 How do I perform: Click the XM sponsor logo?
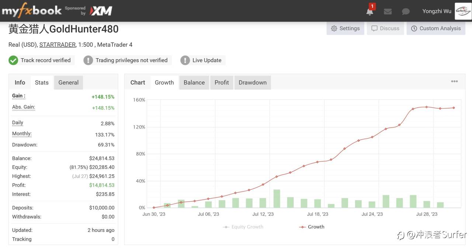(x=101, y=11)
